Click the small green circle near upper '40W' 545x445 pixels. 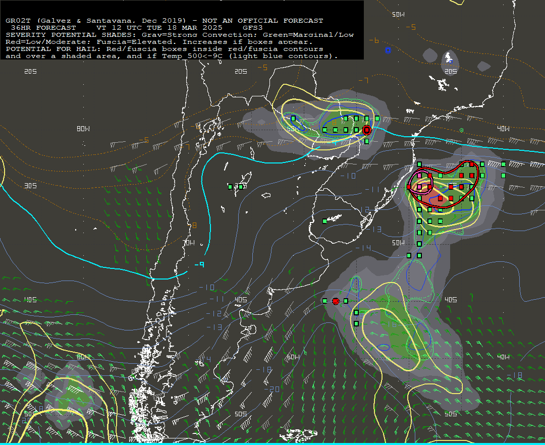pyautogui.click(x=462, y=130)
